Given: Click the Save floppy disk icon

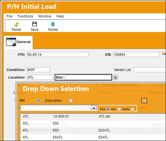Looking at the screenshot, I should coord(35,24).
